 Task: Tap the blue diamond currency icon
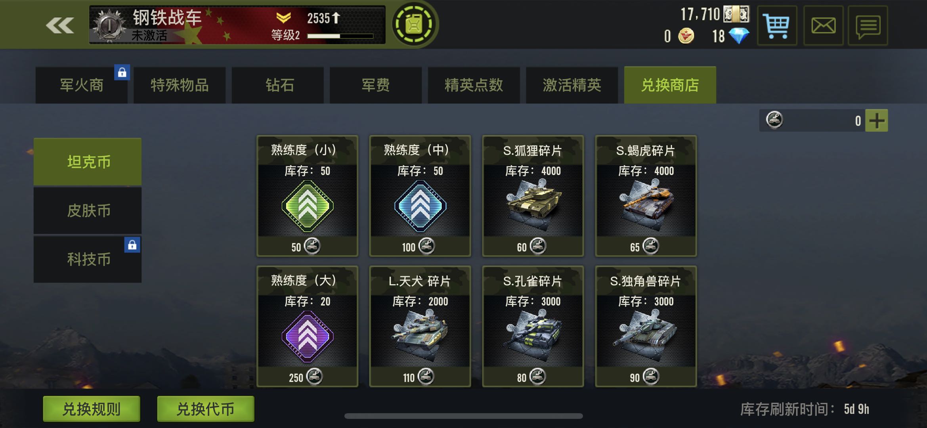739,36
